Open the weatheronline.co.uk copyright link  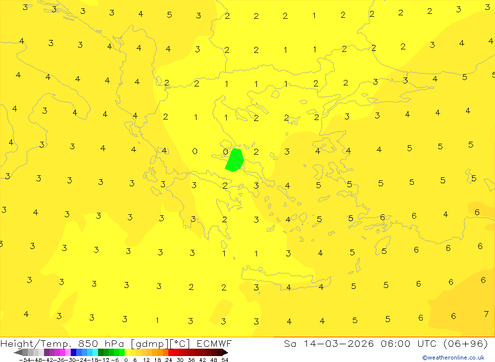coord(453,358)
